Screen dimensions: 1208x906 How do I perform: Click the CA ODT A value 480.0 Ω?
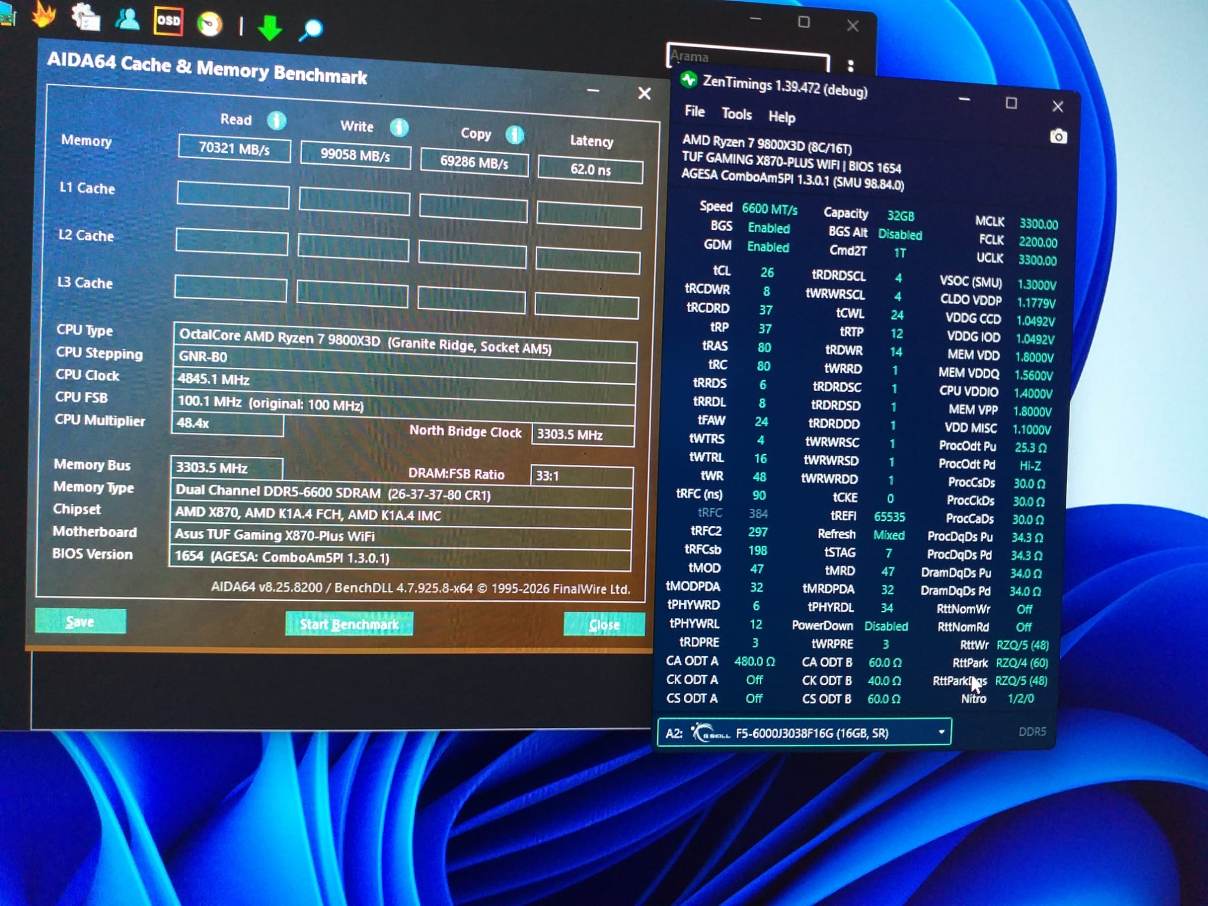(x=754, y=662)
